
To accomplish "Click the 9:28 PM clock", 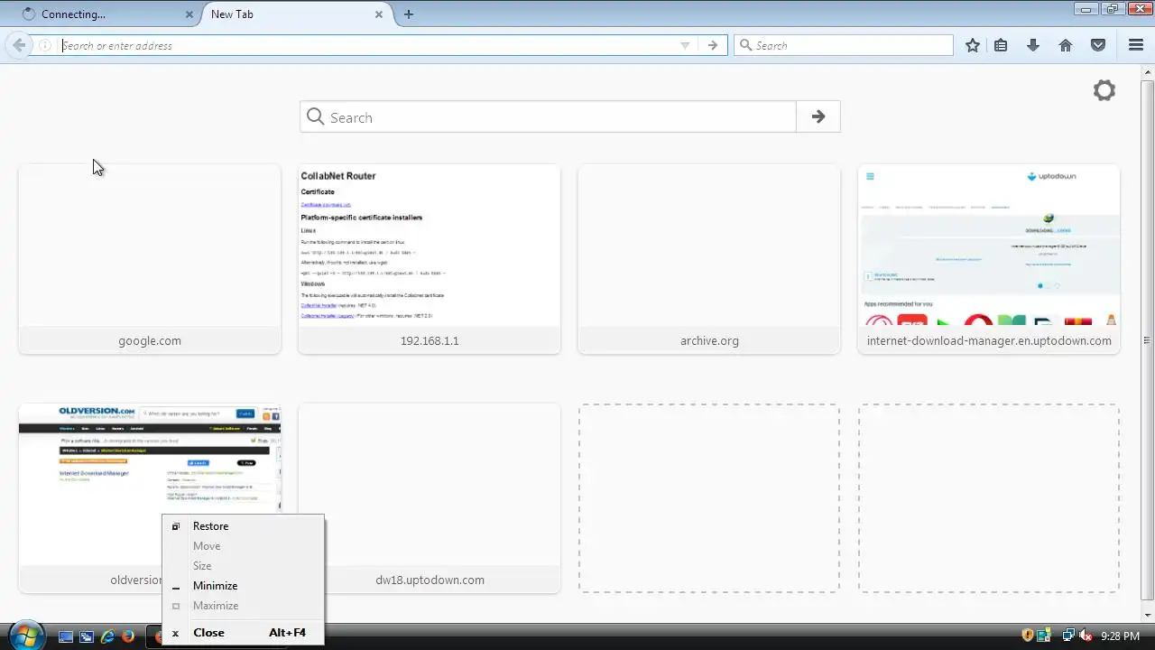I will point(1121,636).
